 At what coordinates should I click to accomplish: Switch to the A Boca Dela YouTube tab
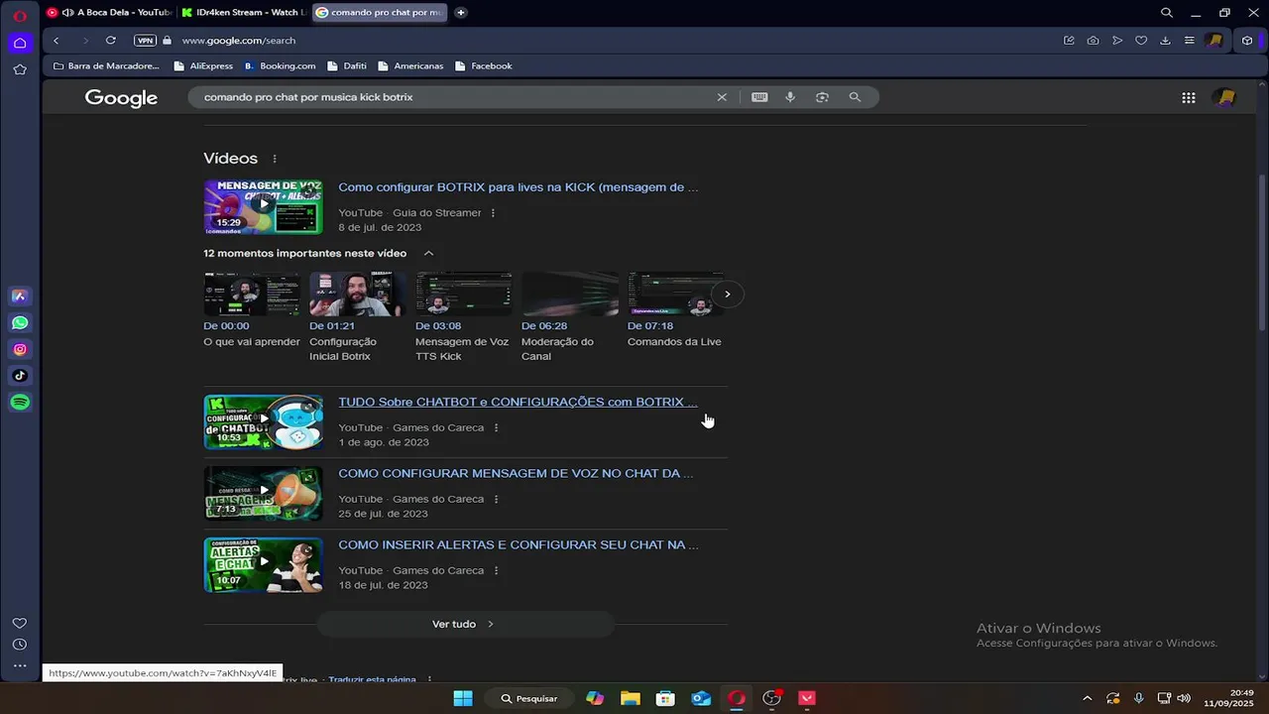tap(109, 13)
